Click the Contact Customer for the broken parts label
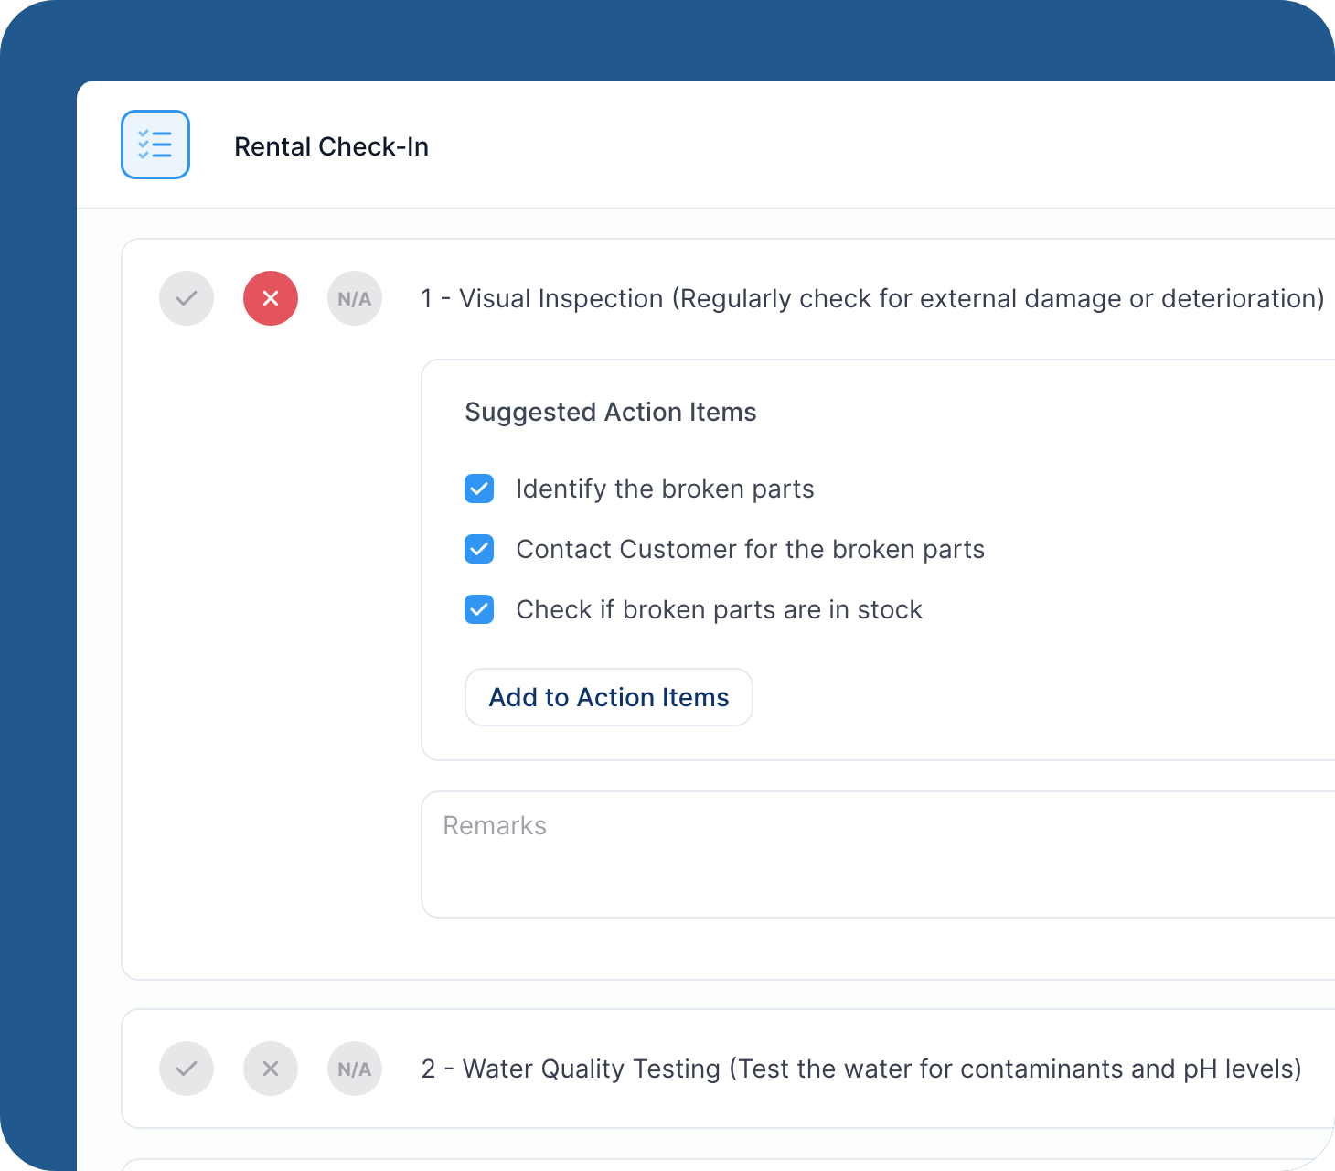This screenshot has width=1335, height=1171. [x=751, y=549]
